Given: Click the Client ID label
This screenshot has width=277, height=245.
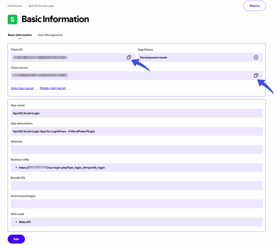Looking at the screenshot, I should click(x=17, y=49).
